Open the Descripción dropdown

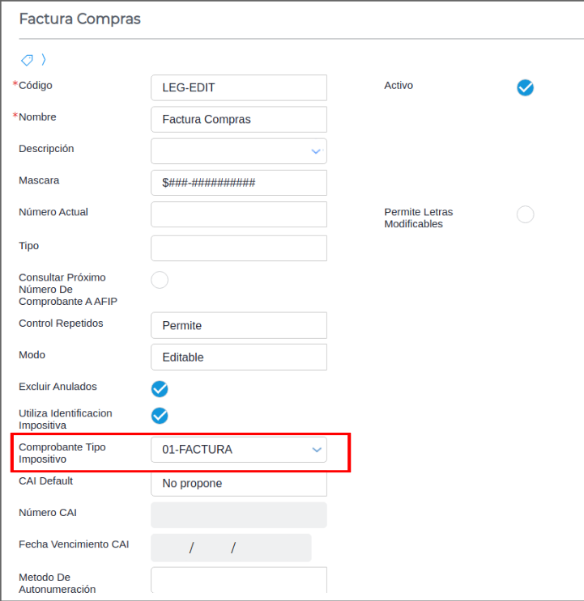point(315,151)
